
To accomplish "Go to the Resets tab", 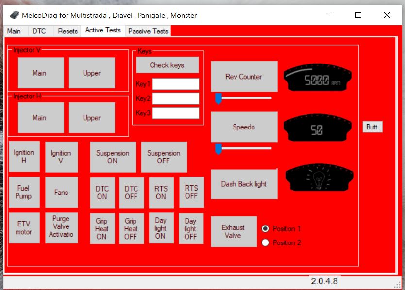I will [x=67, y=31].
